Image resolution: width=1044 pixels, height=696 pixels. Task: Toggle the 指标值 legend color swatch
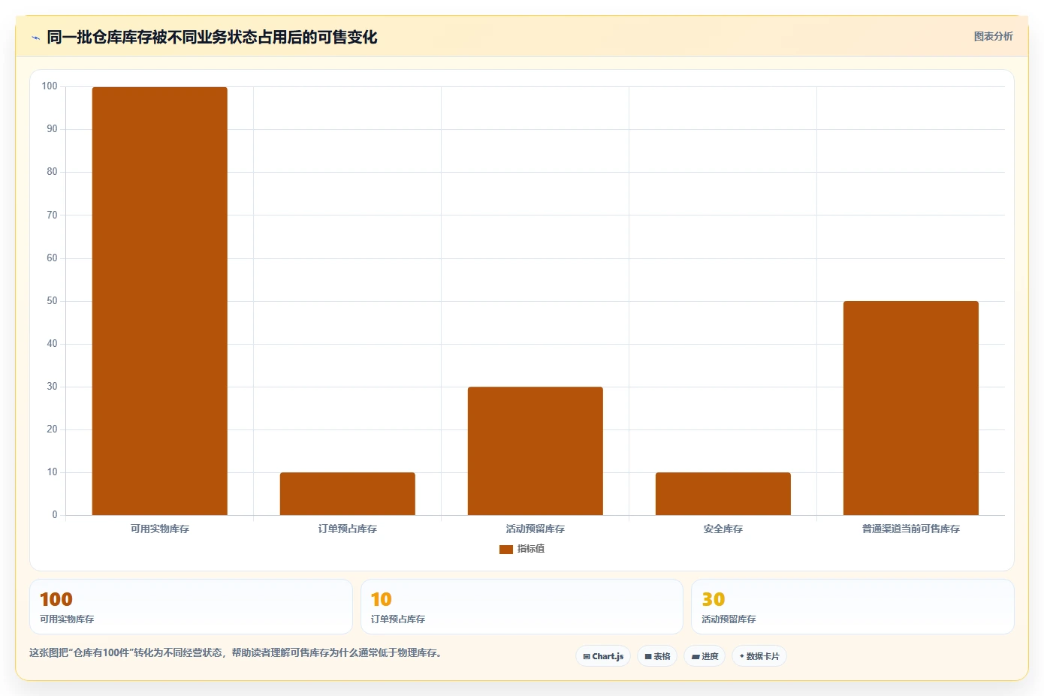point(505,550)
